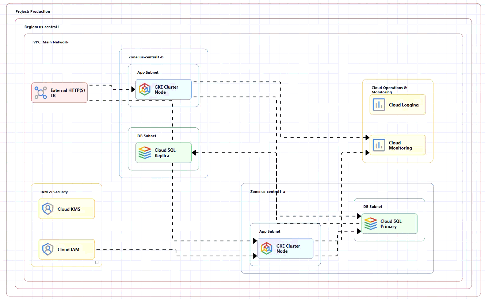The image size is (485, 299).
Task: Toggle the small checkbox in IAM & Security group
Action: coord(97,262)
